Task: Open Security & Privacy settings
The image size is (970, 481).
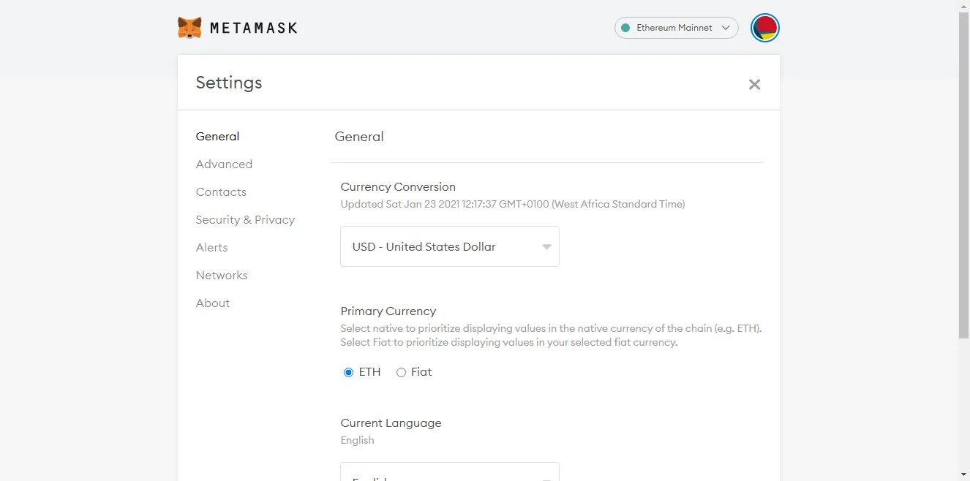Action: click(245, 219)
